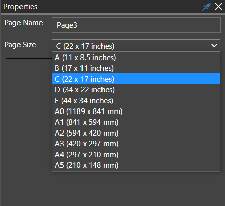The width and height of the screenshot is (225, 206).
Task: Click empty panel area below the dropdown list
Action: coord(112,189)
